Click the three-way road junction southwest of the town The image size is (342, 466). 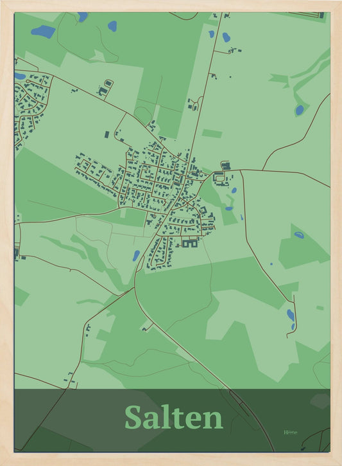pyautogui.click(x=134, y=288)
